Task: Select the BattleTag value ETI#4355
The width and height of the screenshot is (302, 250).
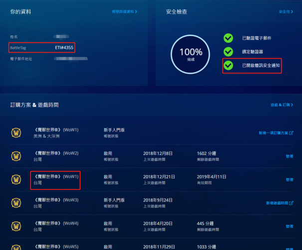Action: click(64, 47)
